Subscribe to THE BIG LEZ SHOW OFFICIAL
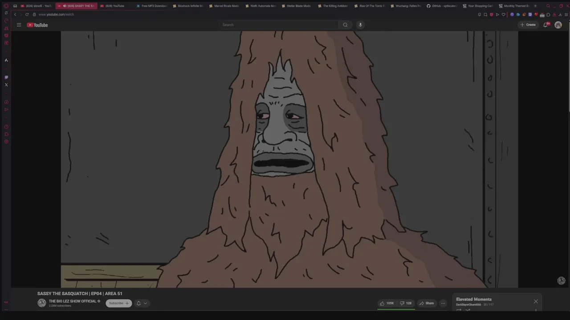The height and width of the screenshot is (320, 570). click(x=118, y=303)
